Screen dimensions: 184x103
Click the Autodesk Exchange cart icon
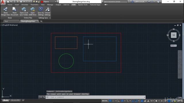(149, 2)
